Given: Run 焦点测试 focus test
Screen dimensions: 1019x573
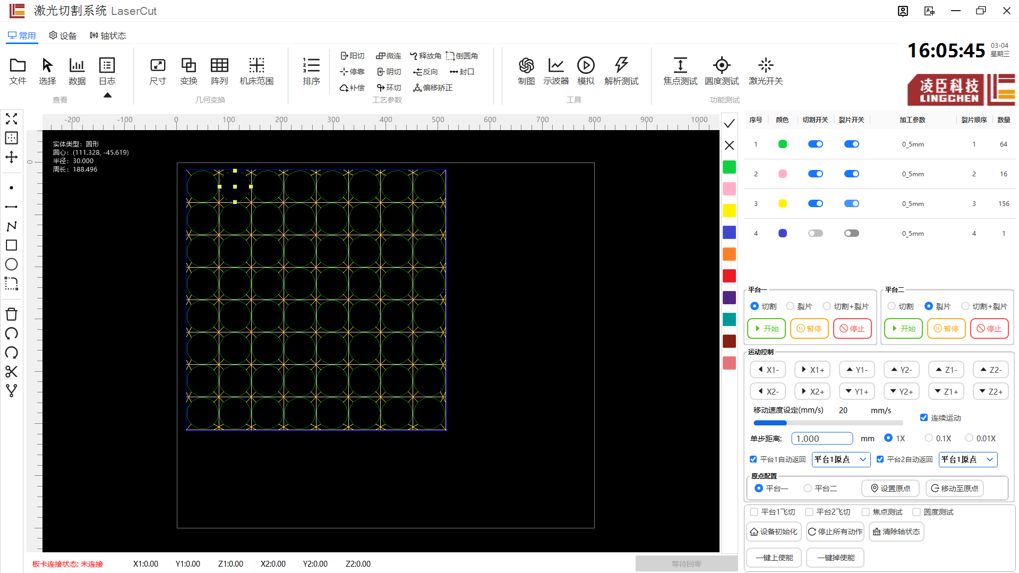Looking at the screenshot, I should (680, 71).
